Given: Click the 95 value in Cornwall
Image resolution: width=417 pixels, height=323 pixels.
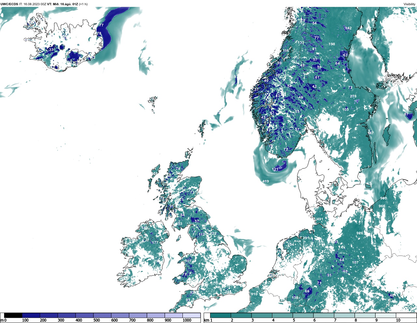Looking at the screenshot, I should [188, 300].
